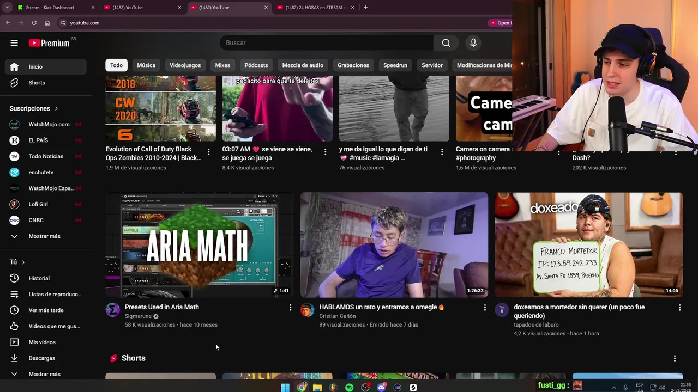The width and height of the screenshot is (698, 392).
Task: Open Spotify from the taskbar
Action: pos(350,388)
